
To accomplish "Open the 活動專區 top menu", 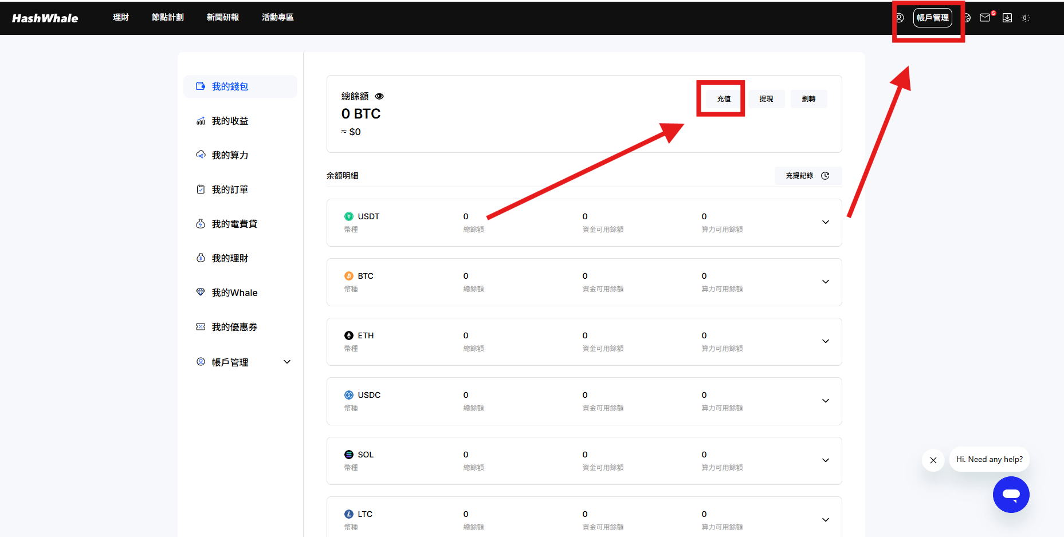I will point(278,17).
